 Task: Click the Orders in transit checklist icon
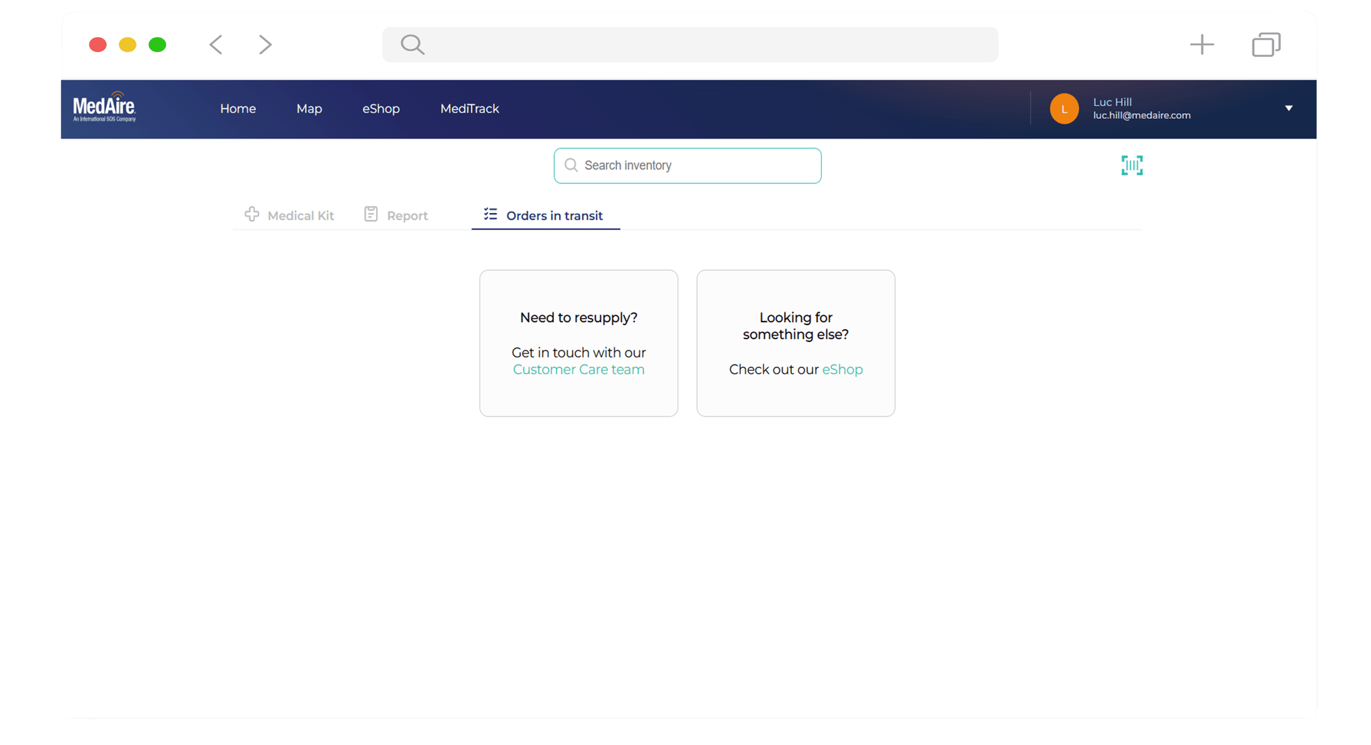tap(490, 215)
